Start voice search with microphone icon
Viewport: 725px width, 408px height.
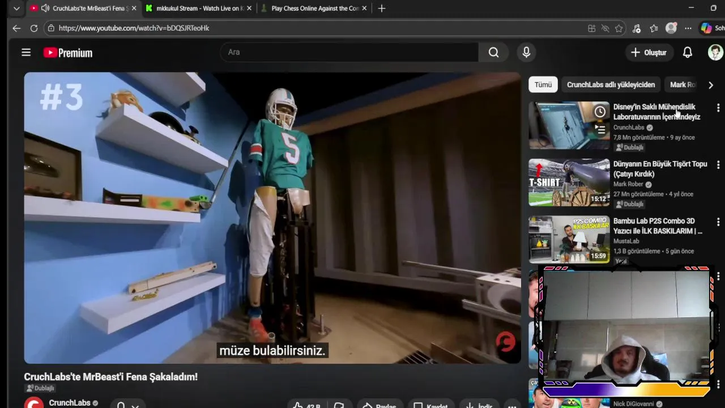tap(526, 52)
